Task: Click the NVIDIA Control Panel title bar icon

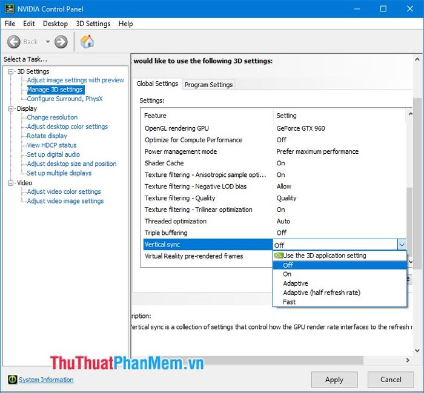Action: 10,8
